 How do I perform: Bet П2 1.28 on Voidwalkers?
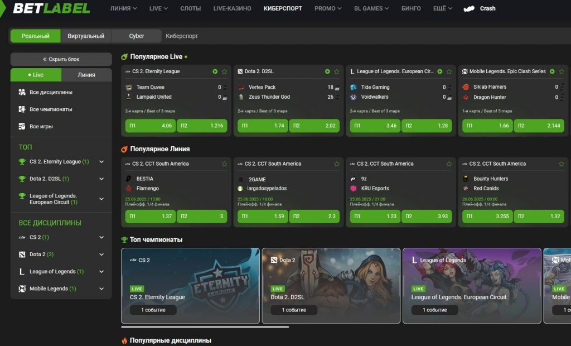(x=427, y=126)
